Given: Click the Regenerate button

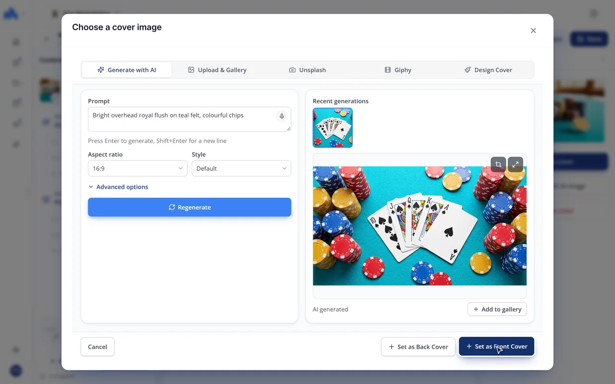Looking at the screenshot, I should (189, 207).
